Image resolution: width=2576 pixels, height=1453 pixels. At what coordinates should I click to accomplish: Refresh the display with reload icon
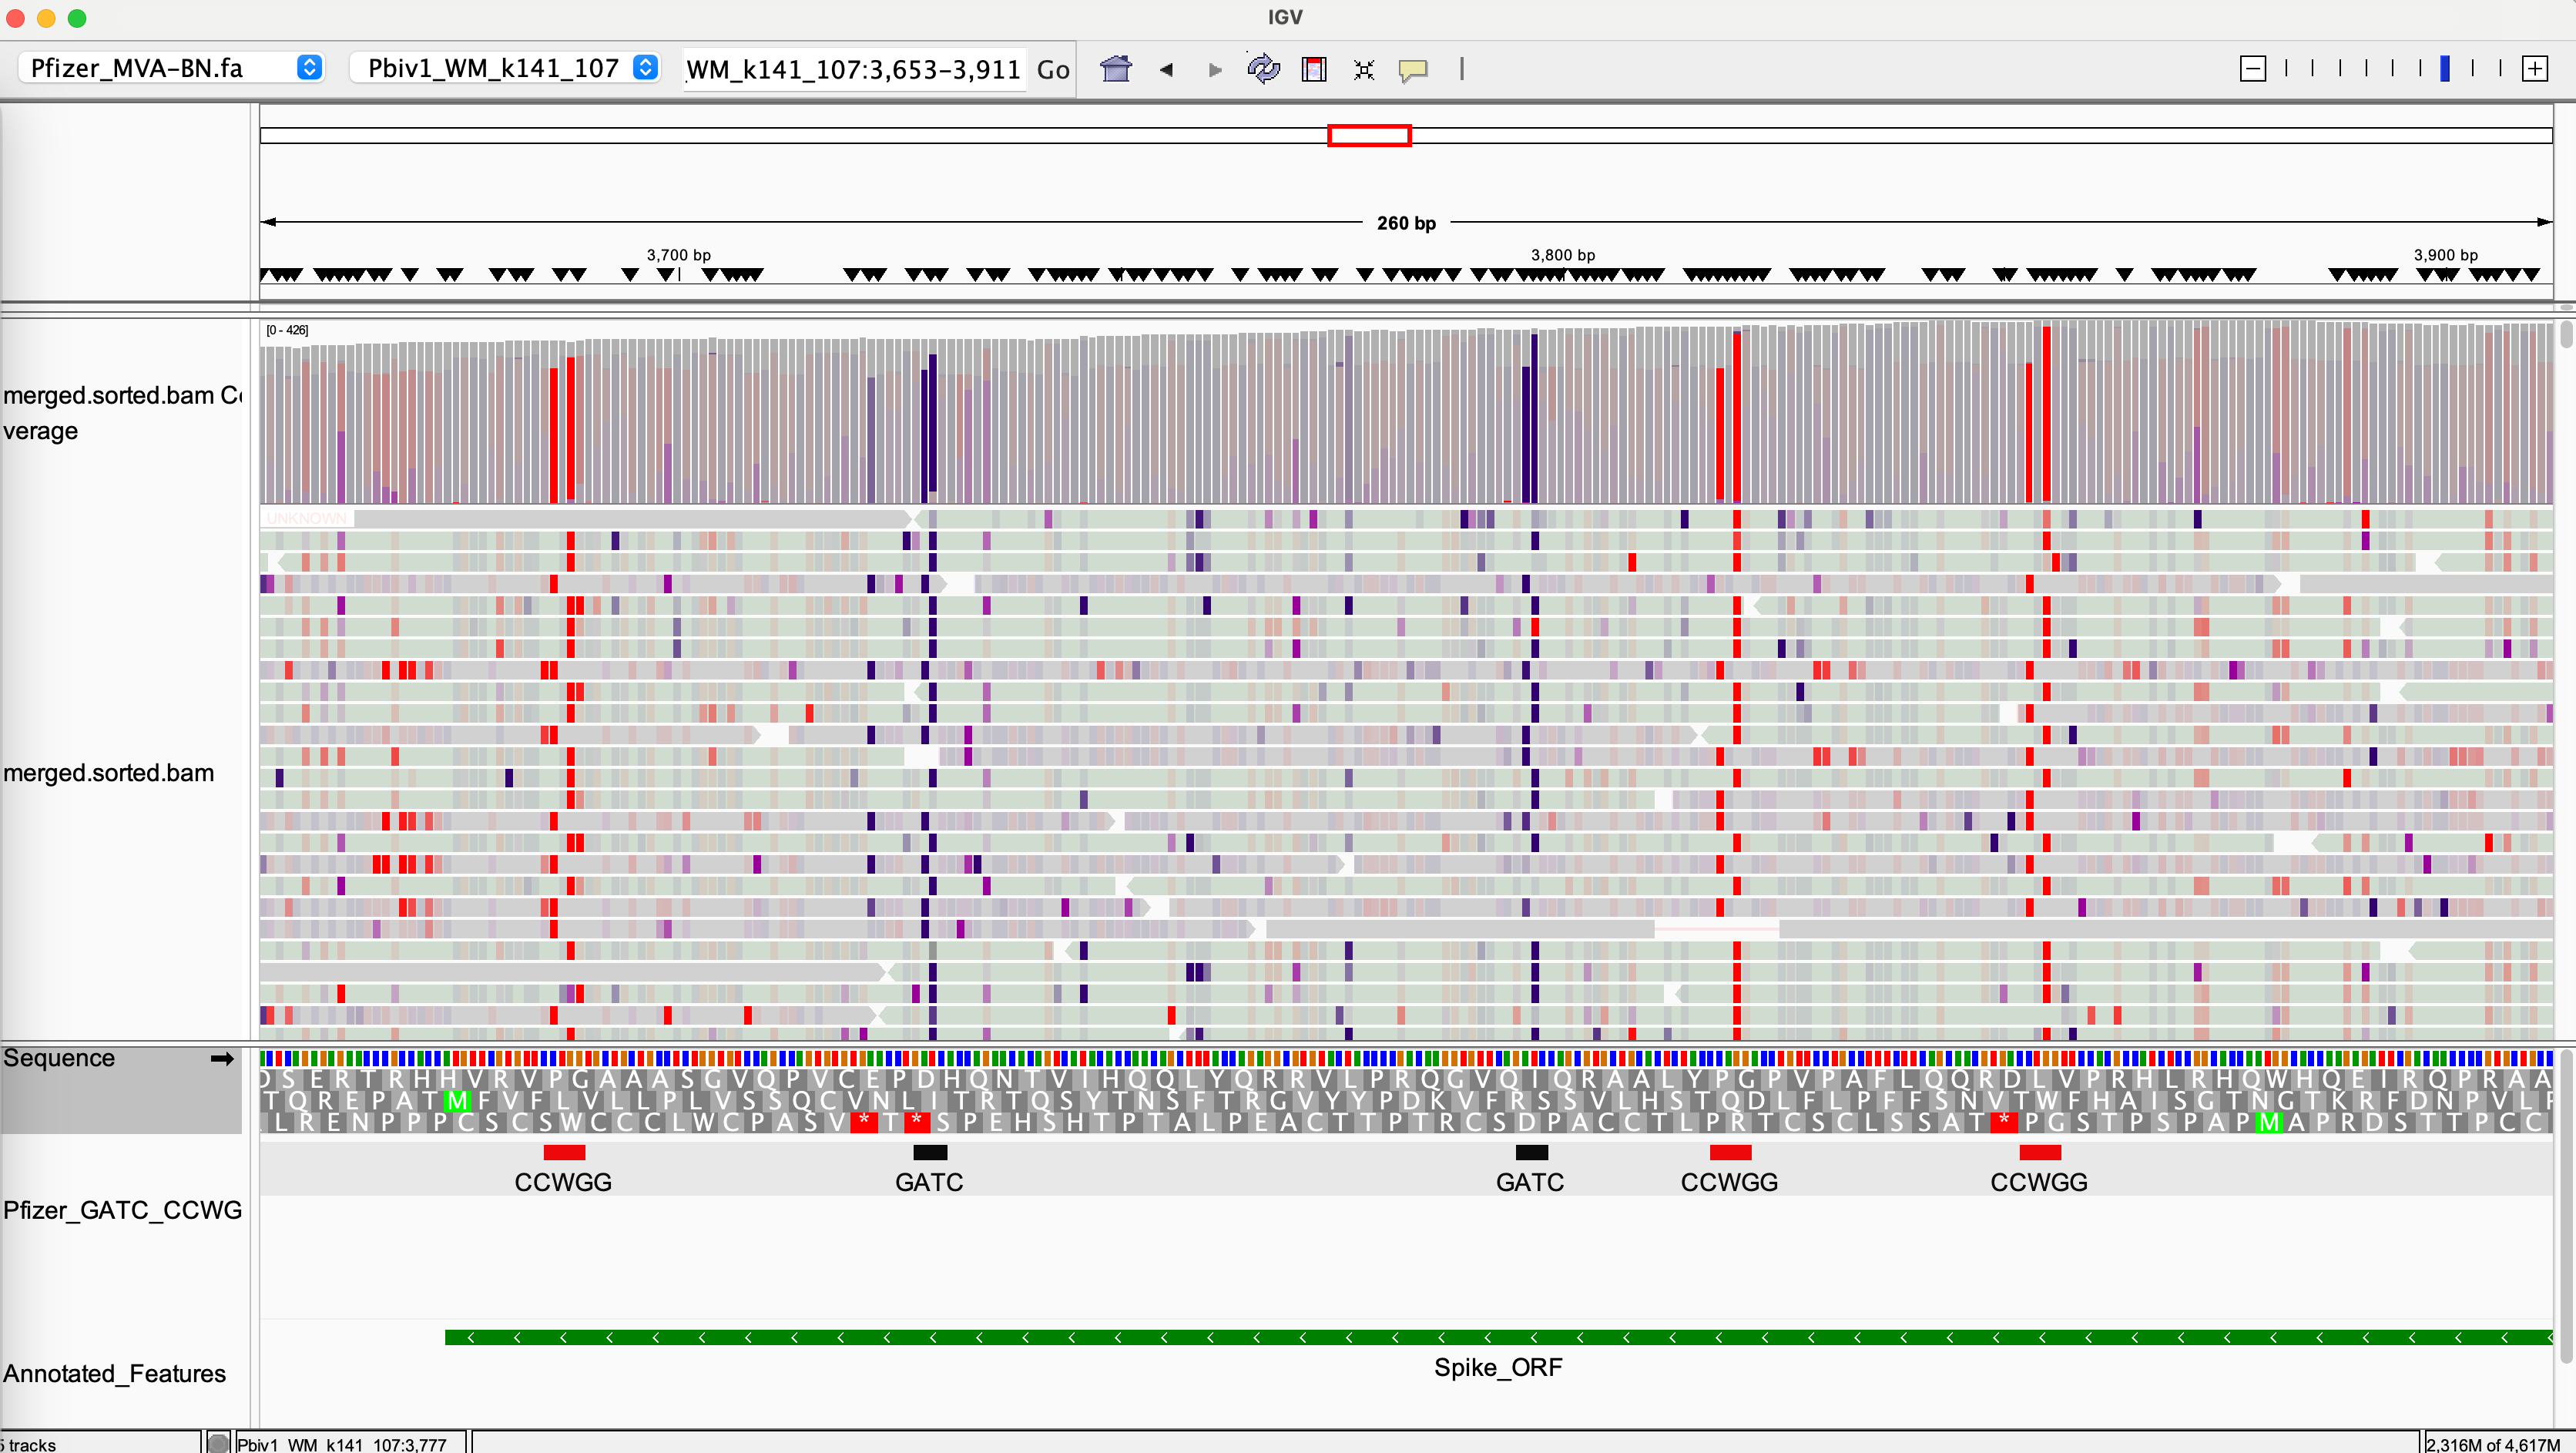[1263, 69]
